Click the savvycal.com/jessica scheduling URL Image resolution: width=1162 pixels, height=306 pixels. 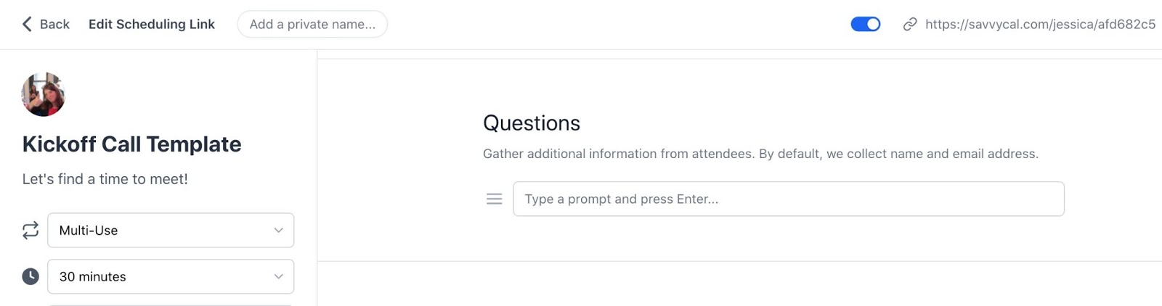click(1040, 24)
